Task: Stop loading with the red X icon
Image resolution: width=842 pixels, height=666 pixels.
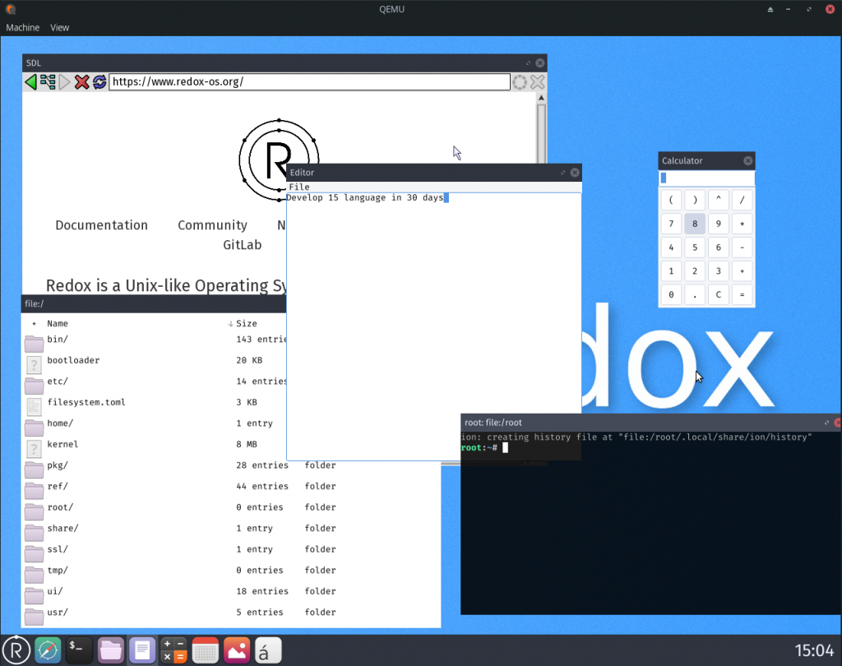Action: click(x=81, y=82)
